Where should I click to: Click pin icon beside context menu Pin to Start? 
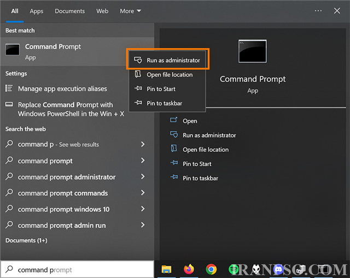pos(138,88)
